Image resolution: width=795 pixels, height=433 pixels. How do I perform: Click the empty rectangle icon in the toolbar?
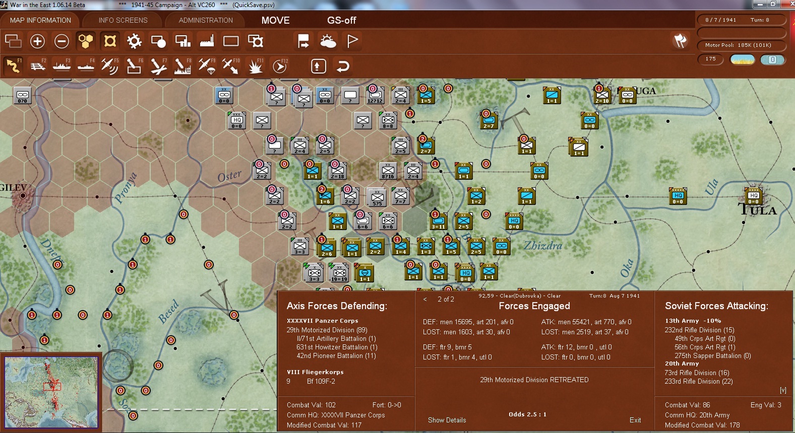coord(231,41)
